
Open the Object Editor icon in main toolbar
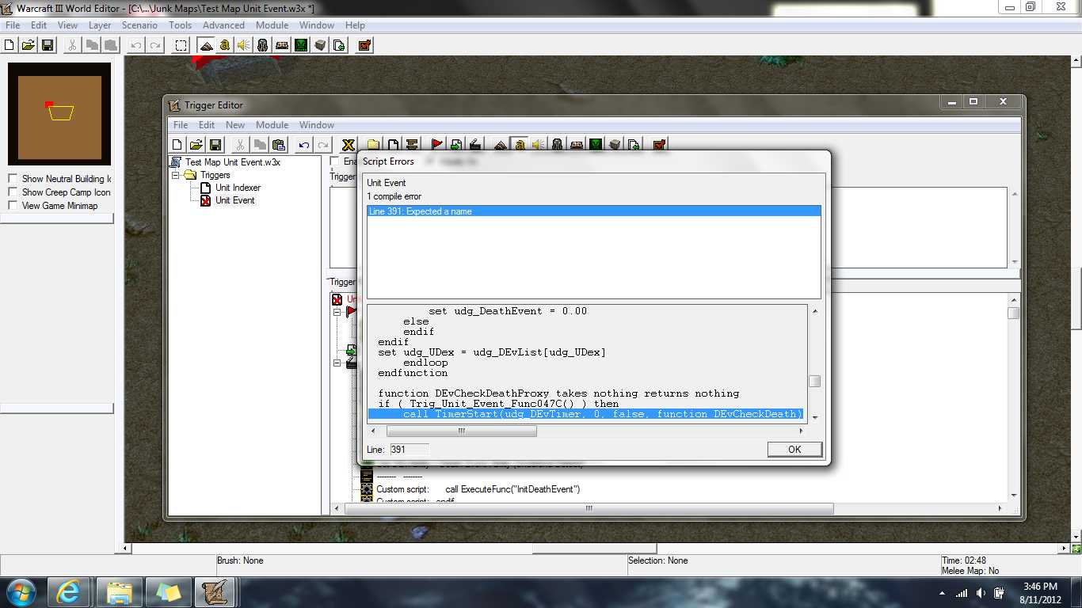[x=263, y=45]
